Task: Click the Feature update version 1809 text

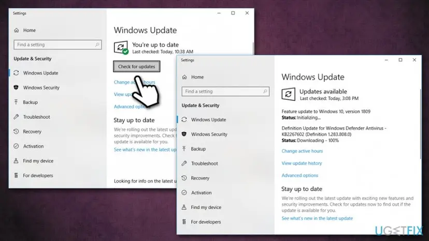Action: click(x=326, y=112)
